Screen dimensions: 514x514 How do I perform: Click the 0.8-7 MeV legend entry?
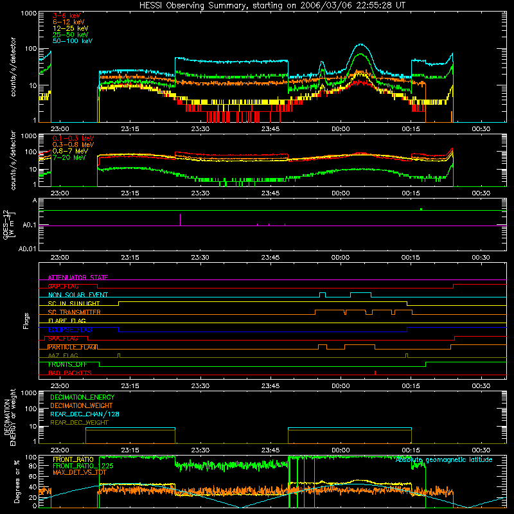click(x=70, y=151)
